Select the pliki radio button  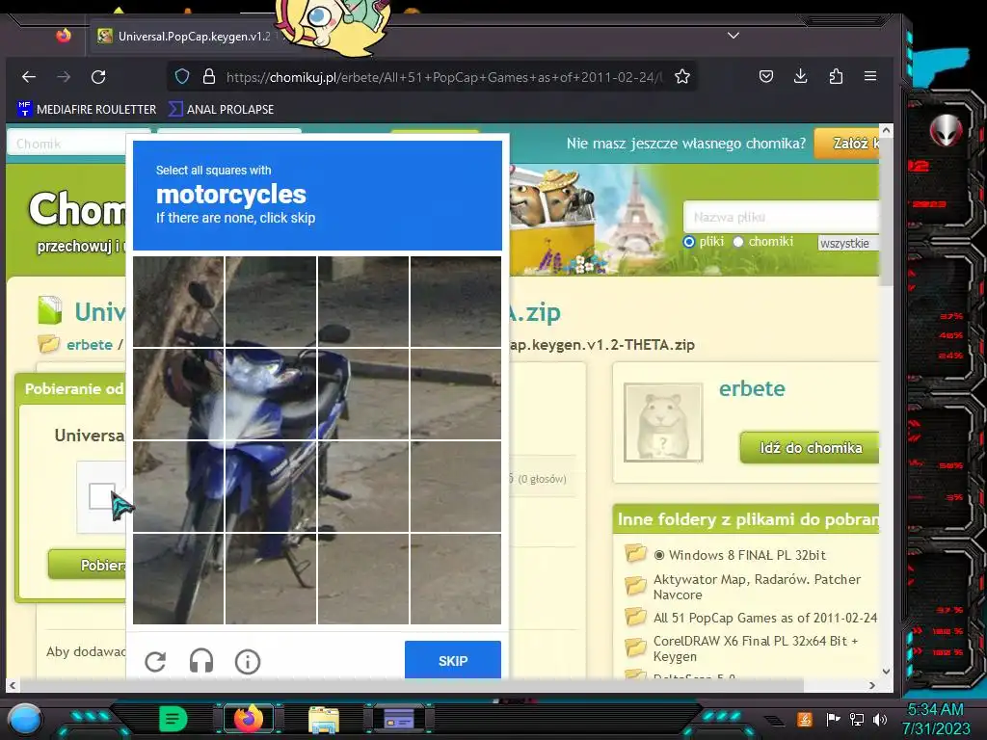[688, 242]
